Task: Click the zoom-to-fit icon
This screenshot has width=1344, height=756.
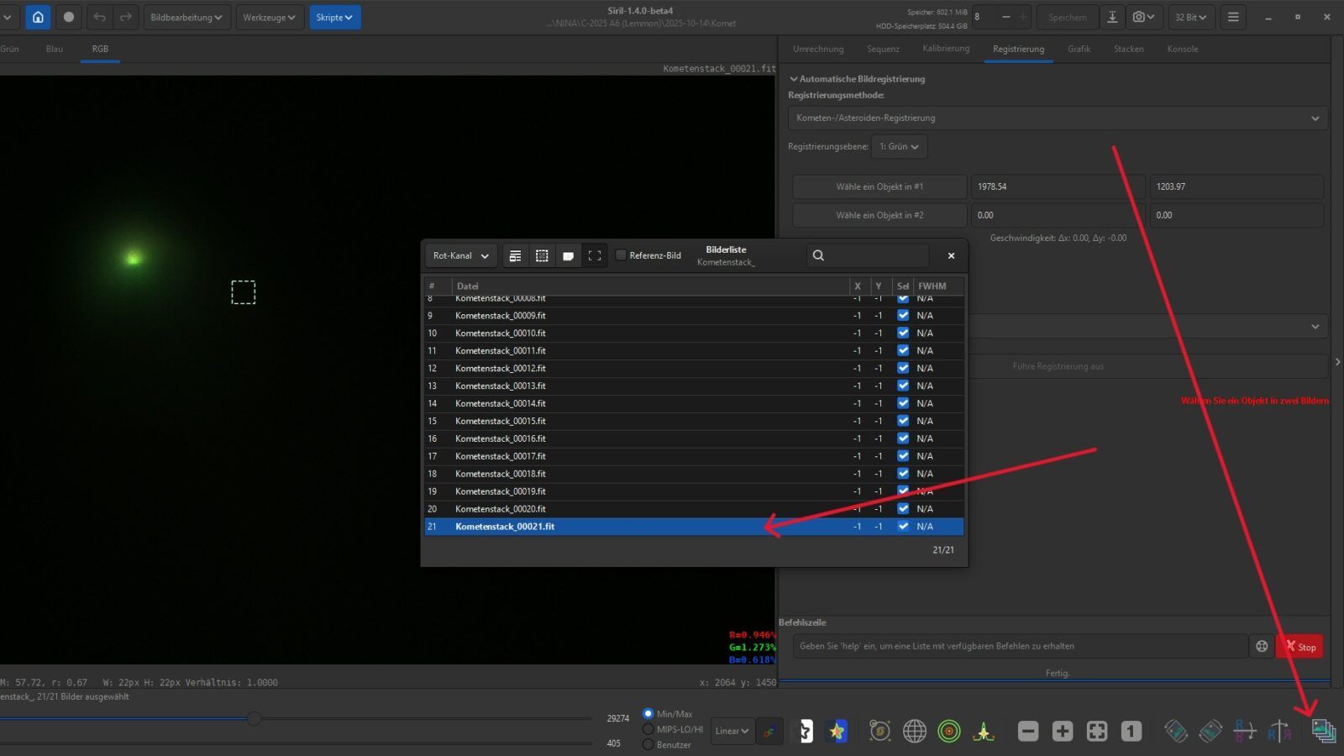Action: [x=1097, y=732]
